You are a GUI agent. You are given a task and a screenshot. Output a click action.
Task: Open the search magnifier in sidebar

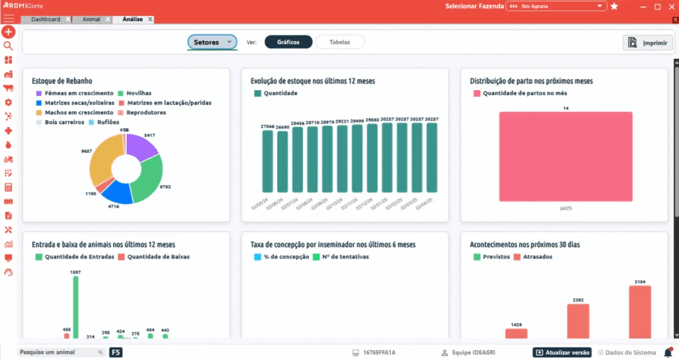[x=8, y=46]
